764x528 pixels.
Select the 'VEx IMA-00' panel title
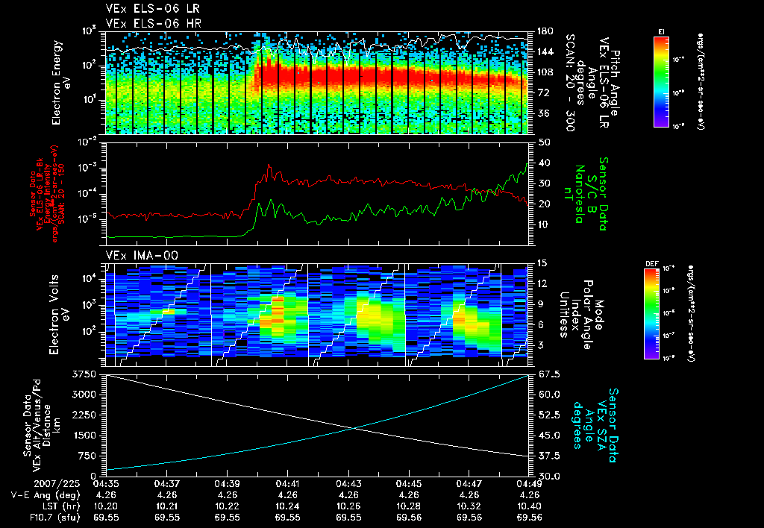pyautogui.click(x=143, y=255)
